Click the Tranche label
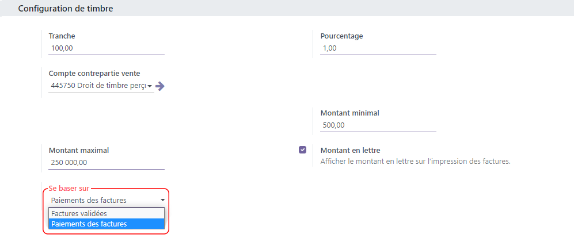 click(x=62, y=36)
